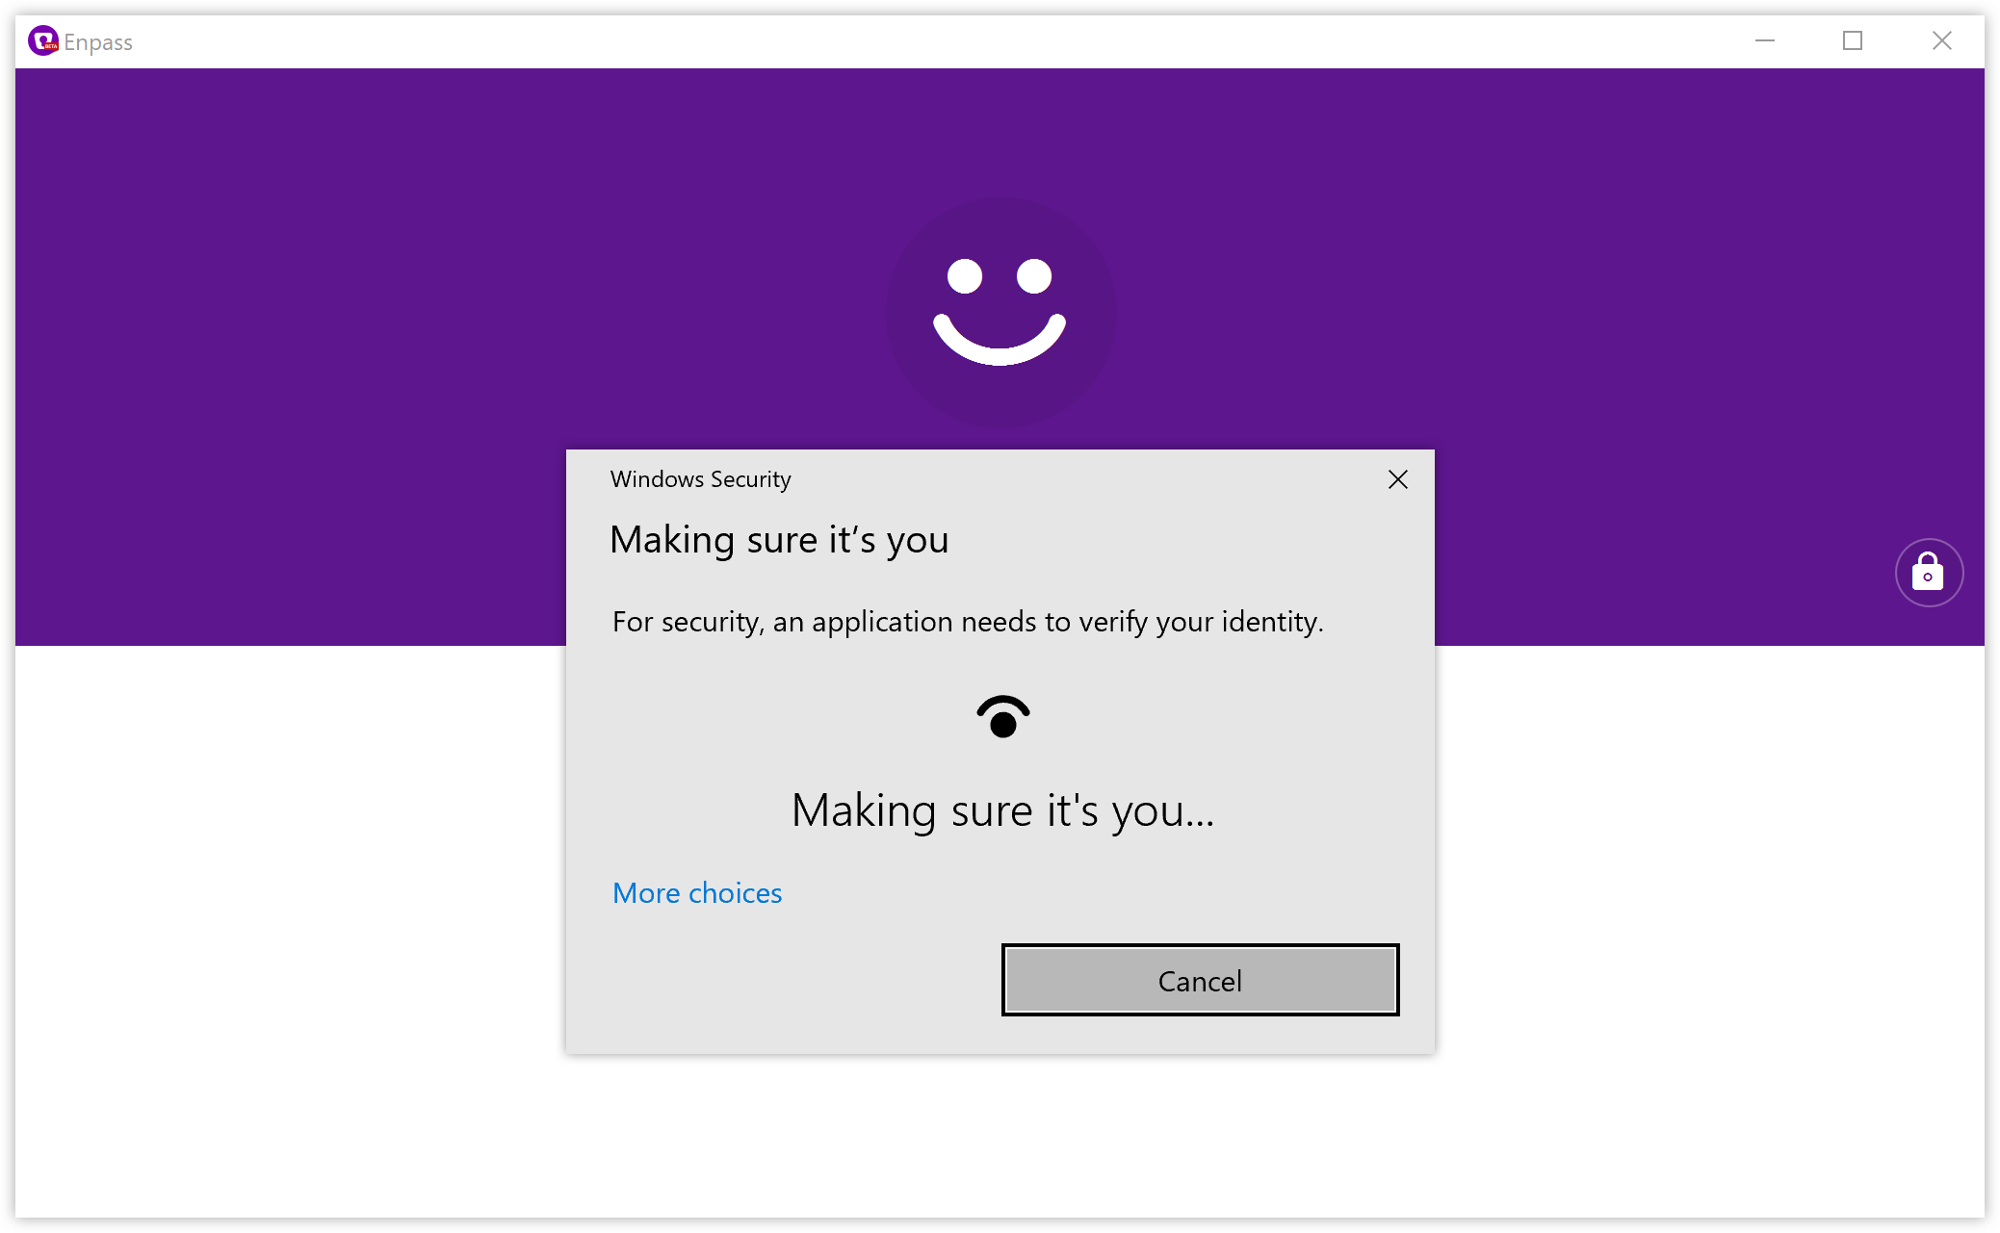
Task: Minimize the Enpass window
Action: pos(1764,40)
